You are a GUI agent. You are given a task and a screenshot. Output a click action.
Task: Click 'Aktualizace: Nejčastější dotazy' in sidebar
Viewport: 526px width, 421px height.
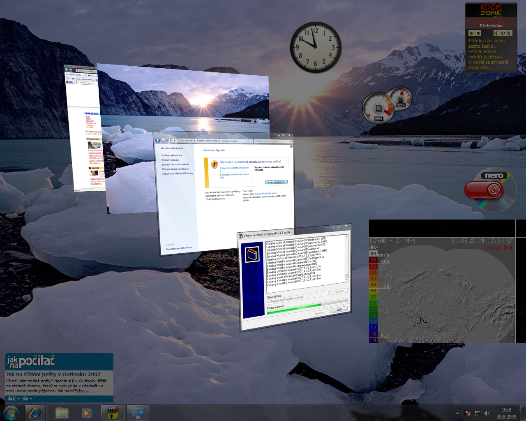[178, 173]
